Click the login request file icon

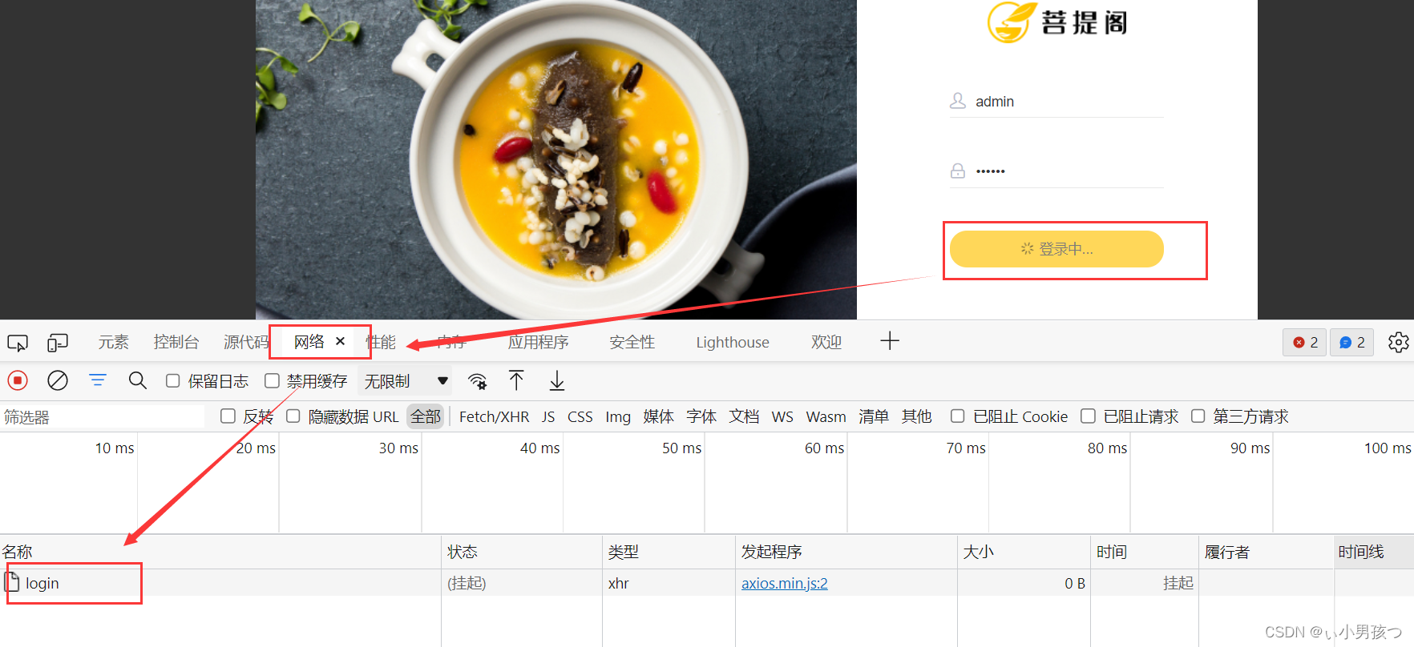tap(13, 582)
